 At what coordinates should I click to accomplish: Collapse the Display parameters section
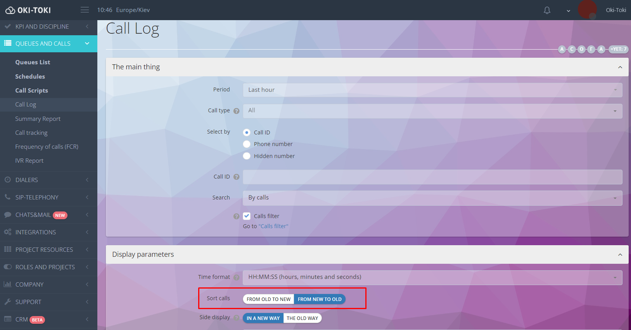point(620,254)
